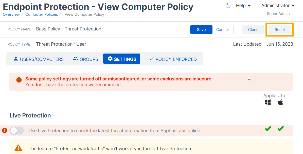The image size is (303, 154).
Task: Navigate to Computer Policies breadcrumb
Action: [42, 14]
